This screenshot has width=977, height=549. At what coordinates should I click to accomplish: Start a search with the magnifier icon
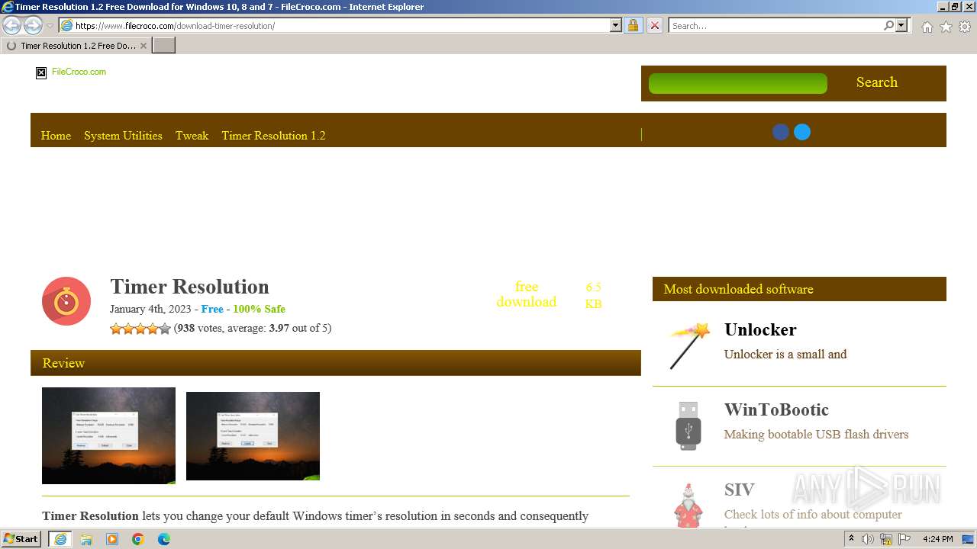tap(888, 25)
